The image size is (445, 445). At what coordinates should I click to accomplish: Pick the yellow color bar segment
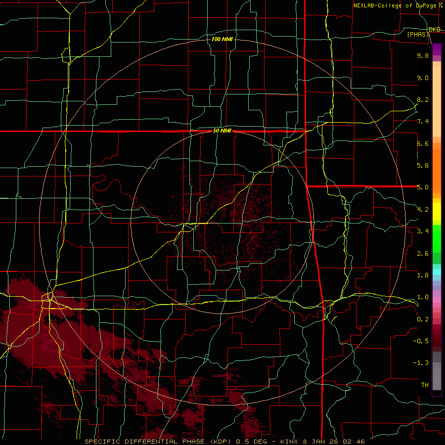click(437, 212)
